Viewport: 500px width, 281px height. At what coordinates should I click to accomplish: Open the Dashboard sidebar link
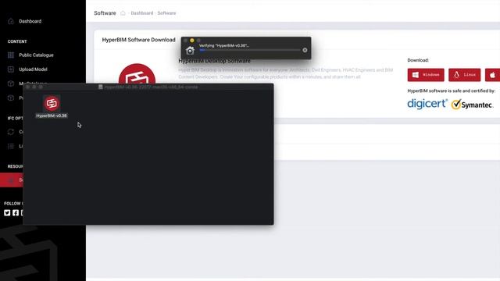tap(30, 21)
